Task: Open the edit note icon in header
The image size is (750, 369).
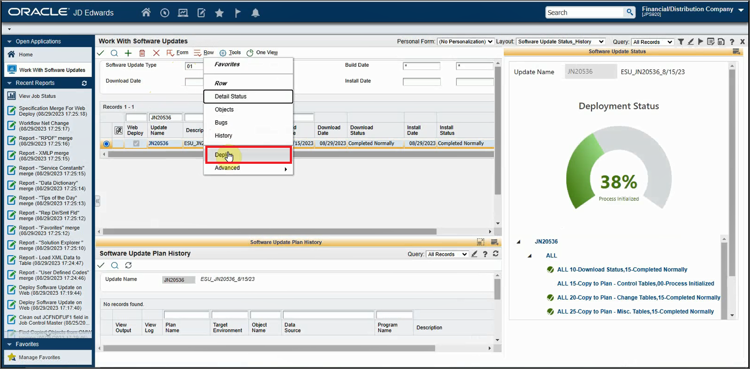Action: coord(201,13)
